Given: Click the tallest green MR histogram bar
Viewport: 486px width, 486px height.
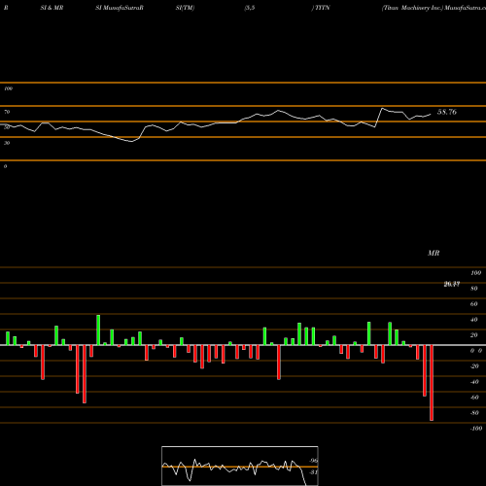Looking at the screenshot, I should pos(98,330).
